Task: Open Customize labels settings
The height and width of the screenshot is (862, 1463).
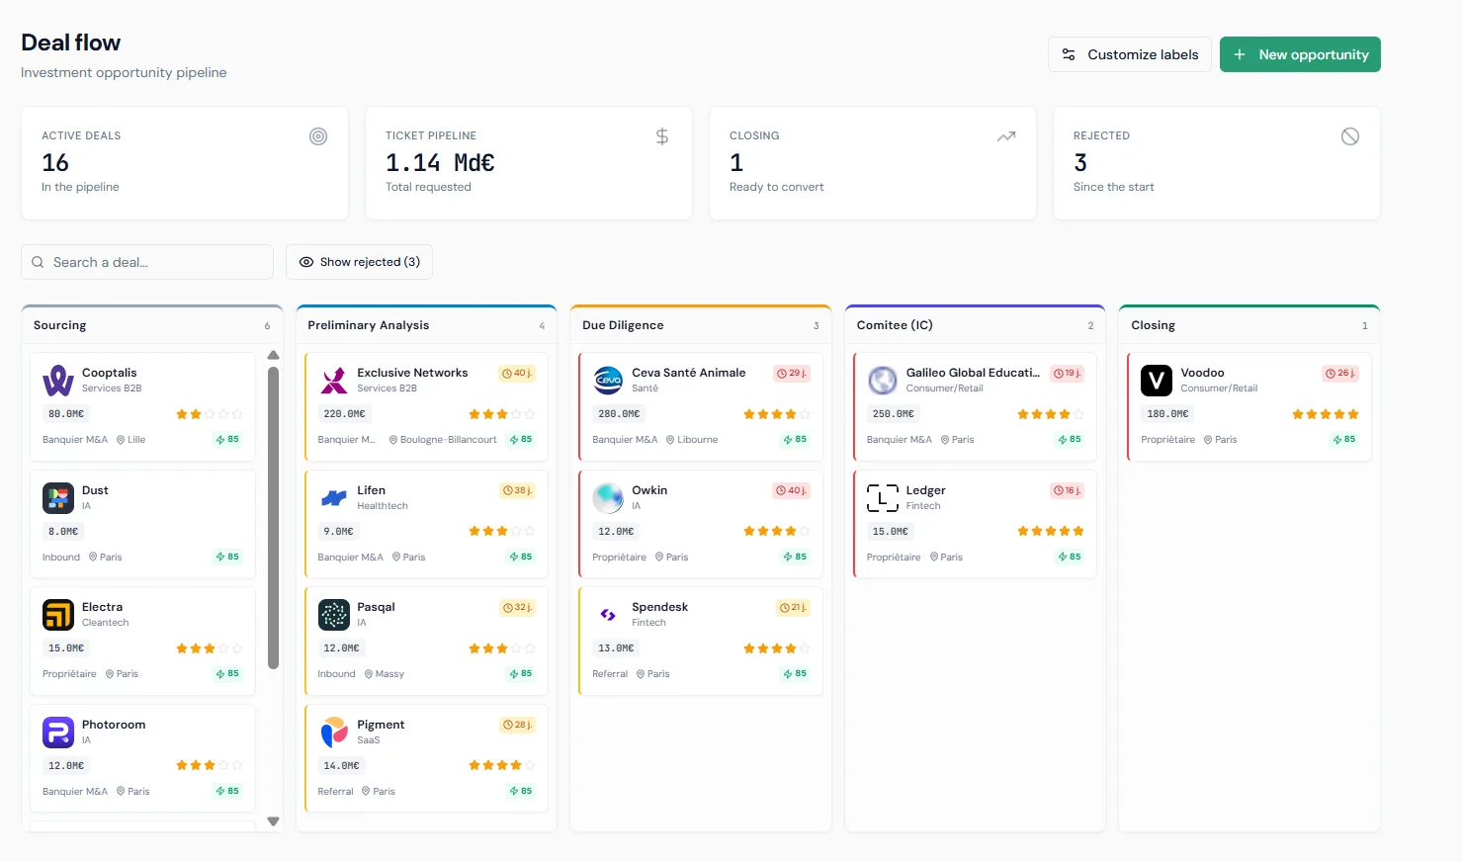Action: click(1130, 54)
